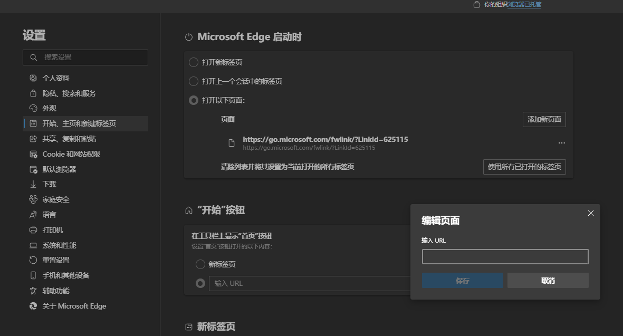Cancel the 编辑页面 dialog with 取消
This screenshot has width=623, height=336.
(548, 280)
